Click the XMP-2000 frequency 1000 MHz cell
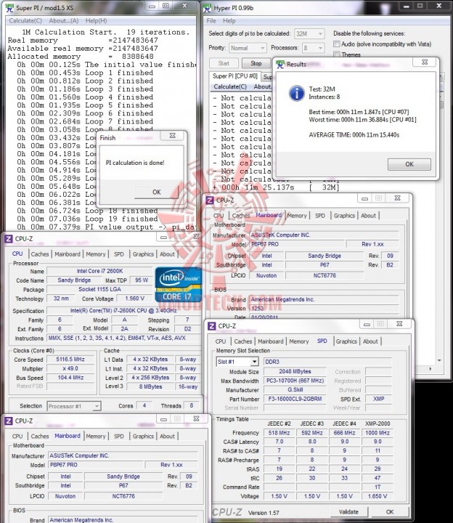This screenshot has width=453, height=523. [377, 433]
